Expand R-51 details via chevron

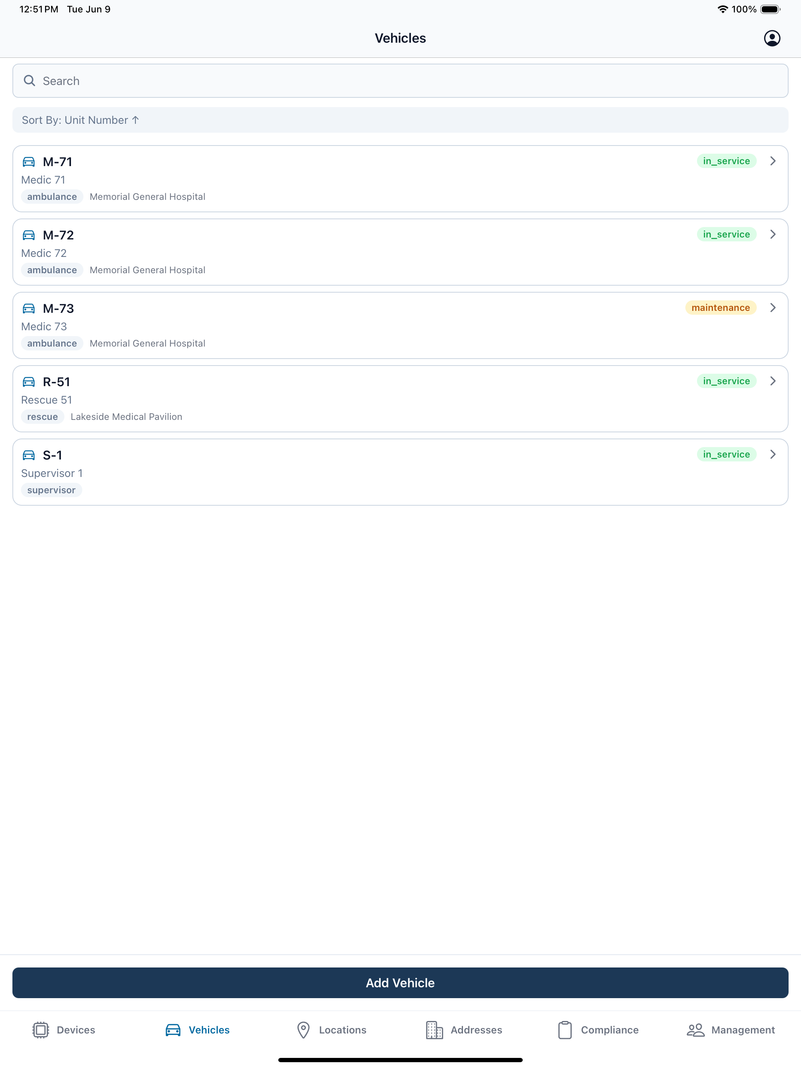[773, 381]
